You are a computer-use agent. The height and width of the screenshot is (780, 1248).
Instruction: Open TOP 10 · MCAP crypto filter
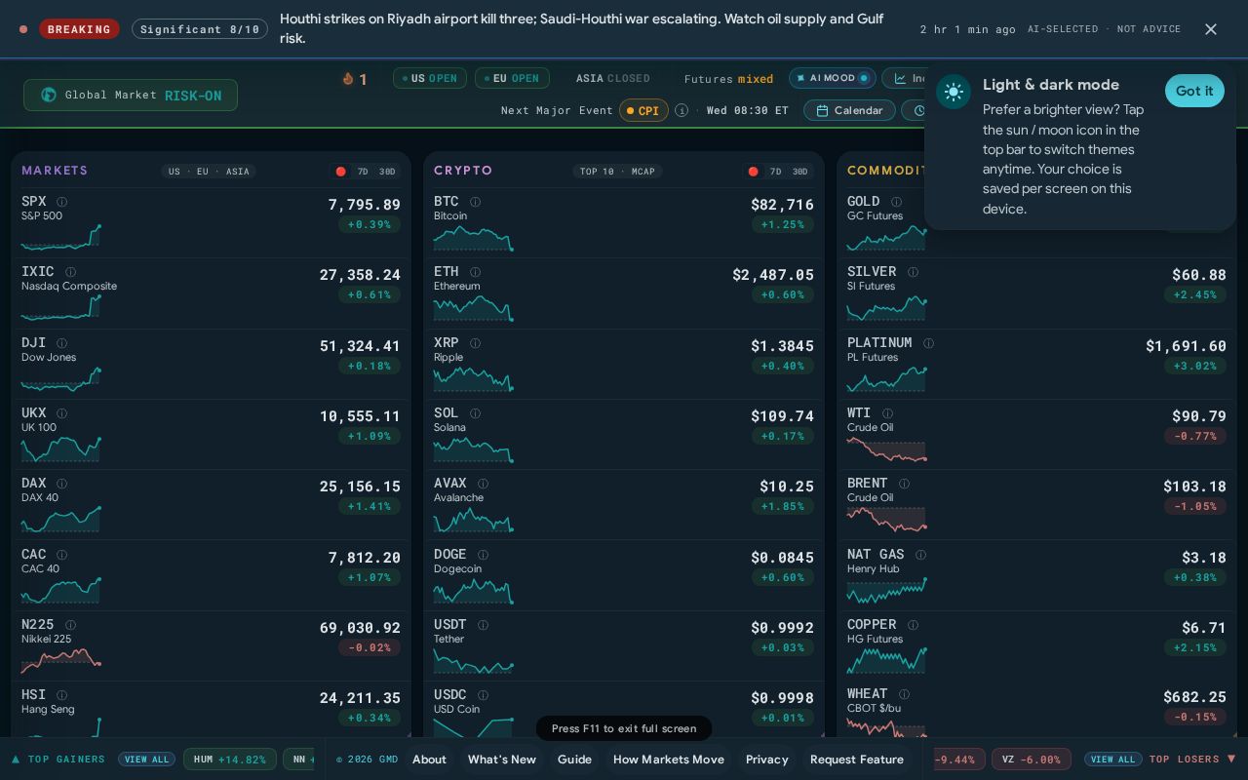617,172
